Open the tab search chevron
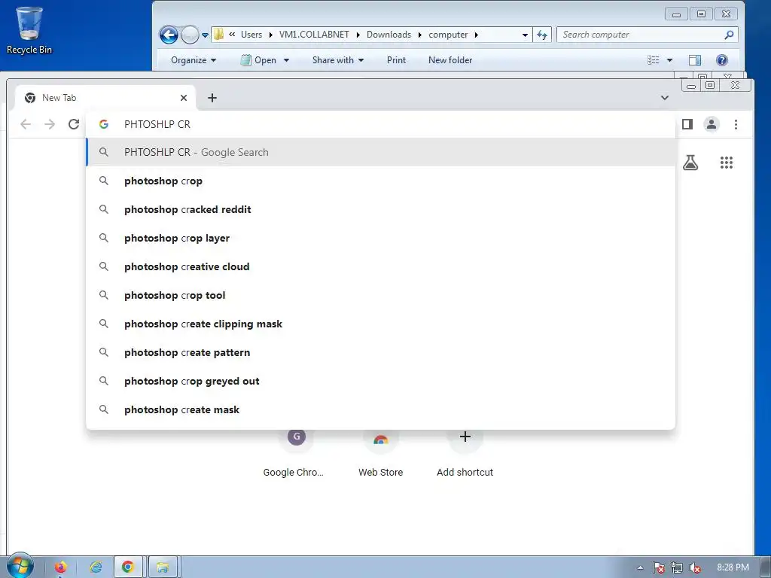771x578 pixels. (665, 98)
